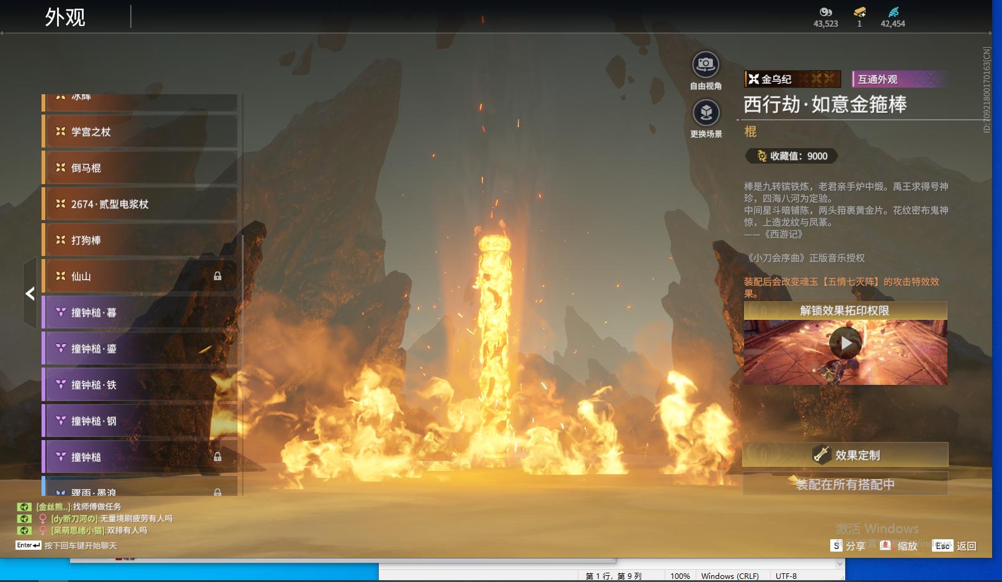Click Windows (CRLF) in Notepad status bar
Screen dimensions: 1002x582
[x=730, y=576]
